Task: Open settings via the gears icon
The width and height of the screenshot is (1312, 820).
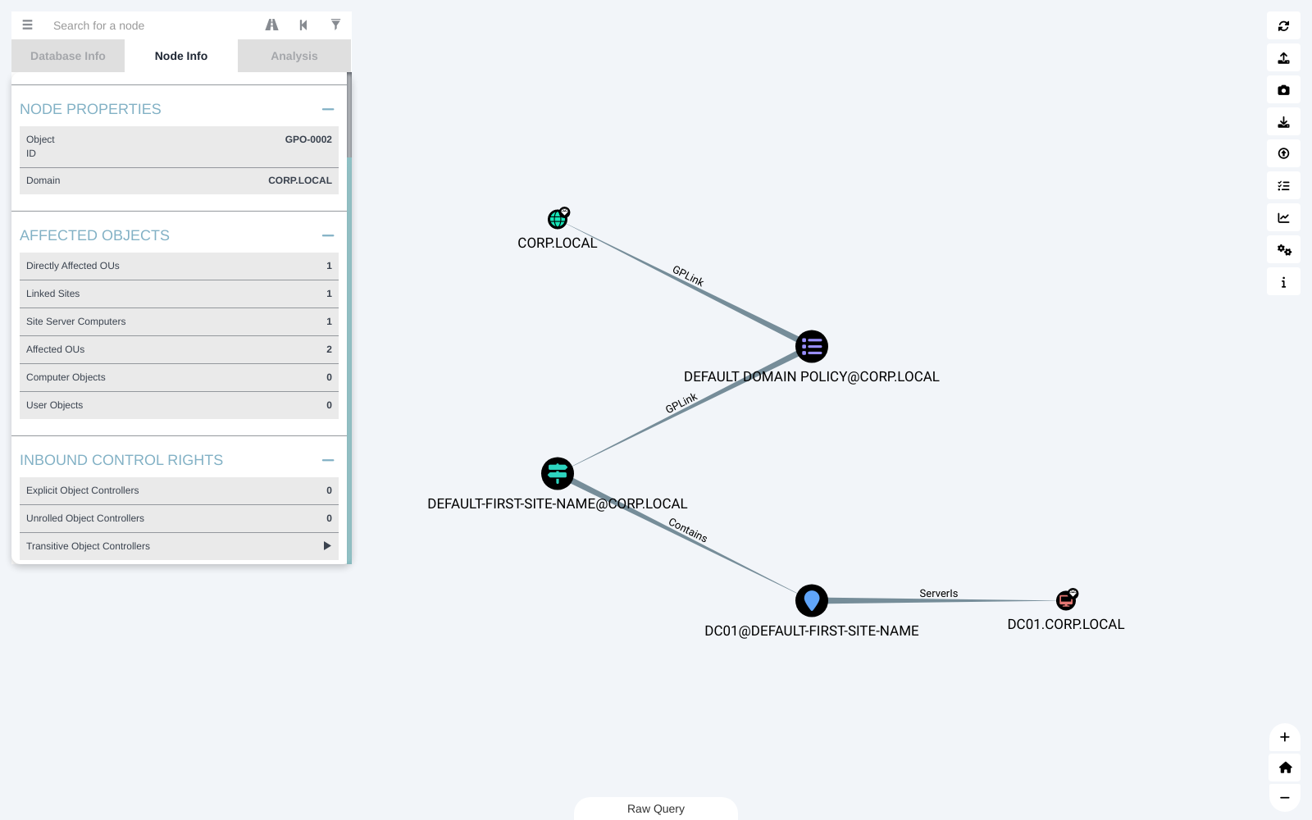Action: [1283, 250]
